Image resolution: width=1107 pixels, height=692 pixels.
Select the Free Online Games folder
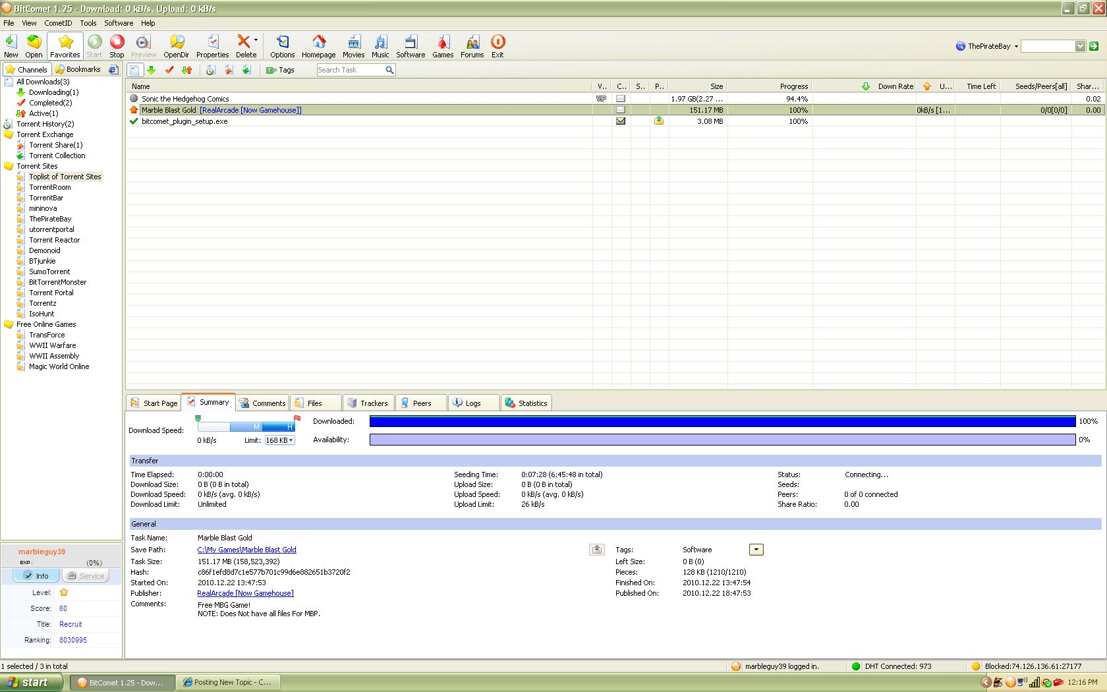[46, 324]
